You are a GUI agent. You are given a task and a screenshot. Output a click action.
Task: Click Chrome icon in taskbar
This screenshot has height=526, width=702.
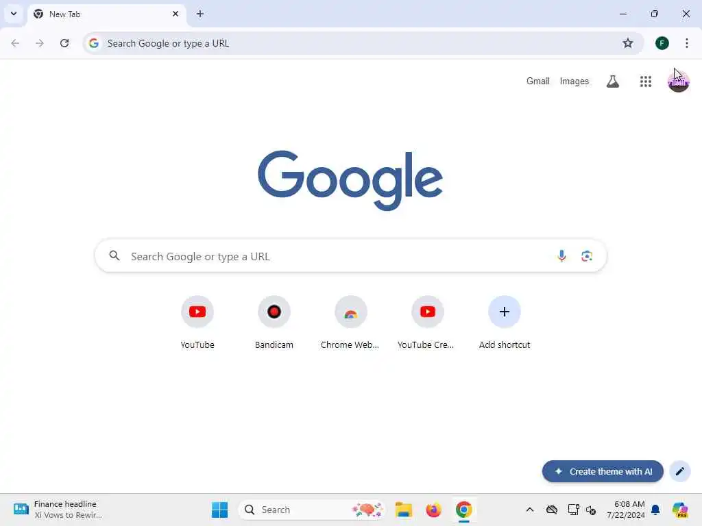[x=464, y=510]
